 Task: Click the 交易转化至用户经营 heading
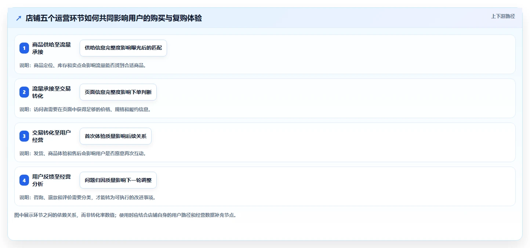tap(52, 136)
